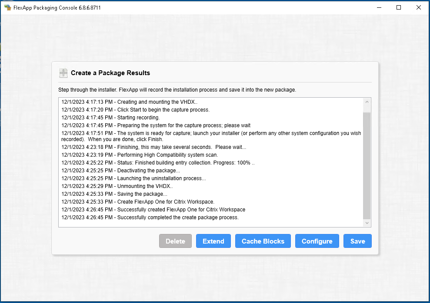
Task: Select the 'Successfully completed the create package process' line
Action: [x=150, y=217]
